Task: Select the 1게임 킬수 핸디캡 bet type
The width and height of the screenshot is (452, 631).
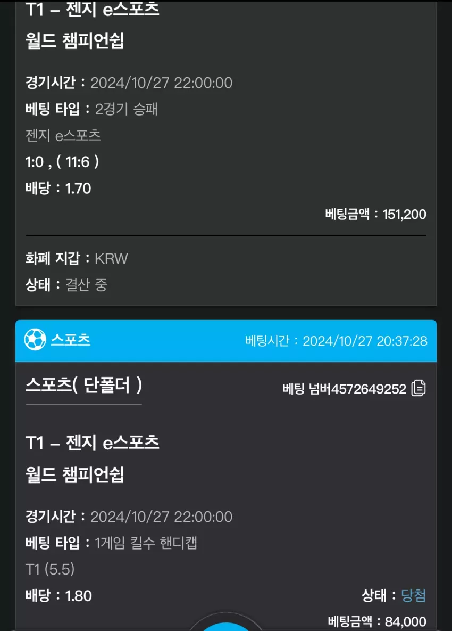Action: click(x=146, y=543)
